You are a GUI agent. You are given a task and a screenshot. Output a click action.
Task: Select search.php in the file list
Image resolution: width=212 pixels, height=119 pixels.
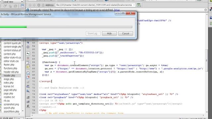(x=9, y=108)
